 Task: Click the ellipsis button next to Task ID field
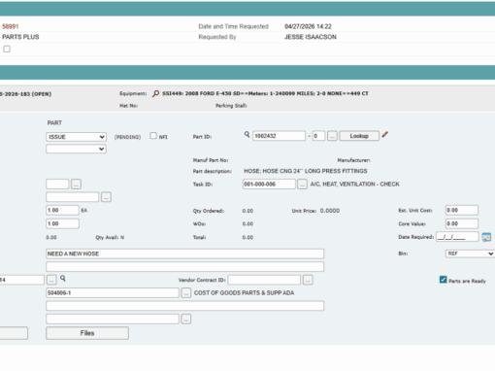(x=302, y=185)
